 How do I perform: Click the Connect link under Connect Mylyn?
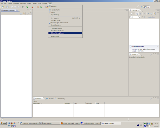[x=135, y=49]
